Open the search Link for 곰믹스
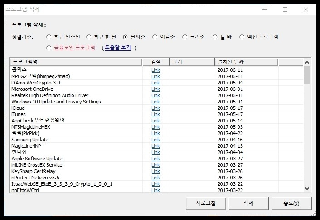Viewport: 320px width, 220px height. (x=155, y=70)
